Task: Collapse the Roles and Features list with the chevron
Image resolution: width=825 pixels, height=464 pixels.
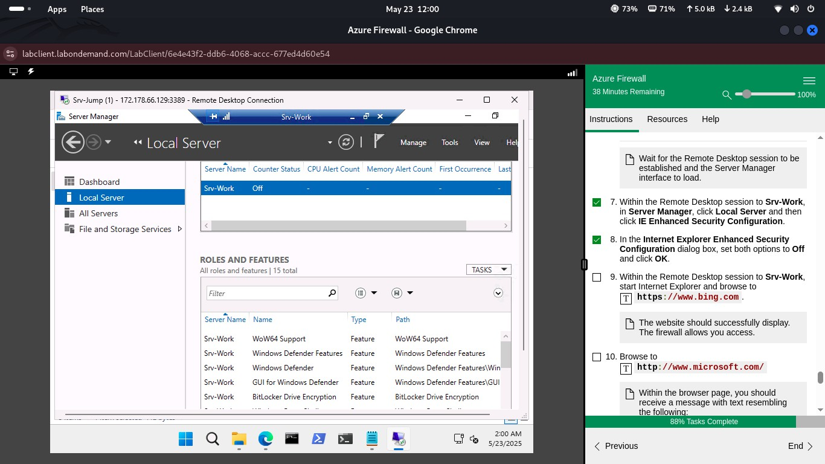Action: 498,292
